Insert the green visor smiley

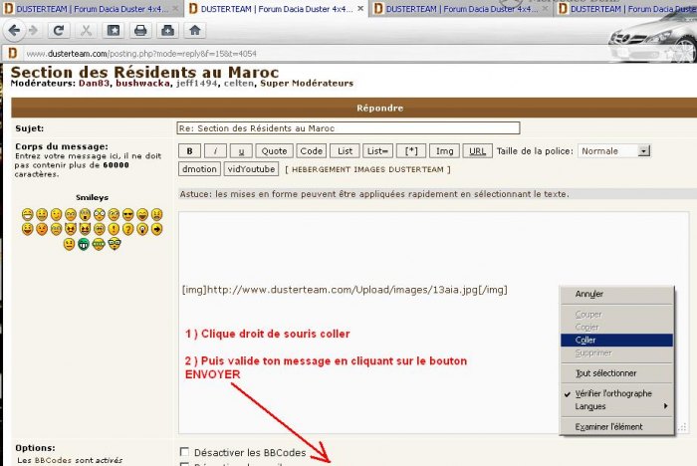coord(99,245)
